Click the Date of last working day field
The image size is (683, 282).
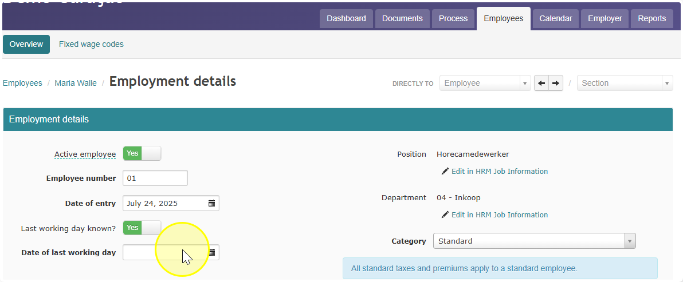[171, 252]
